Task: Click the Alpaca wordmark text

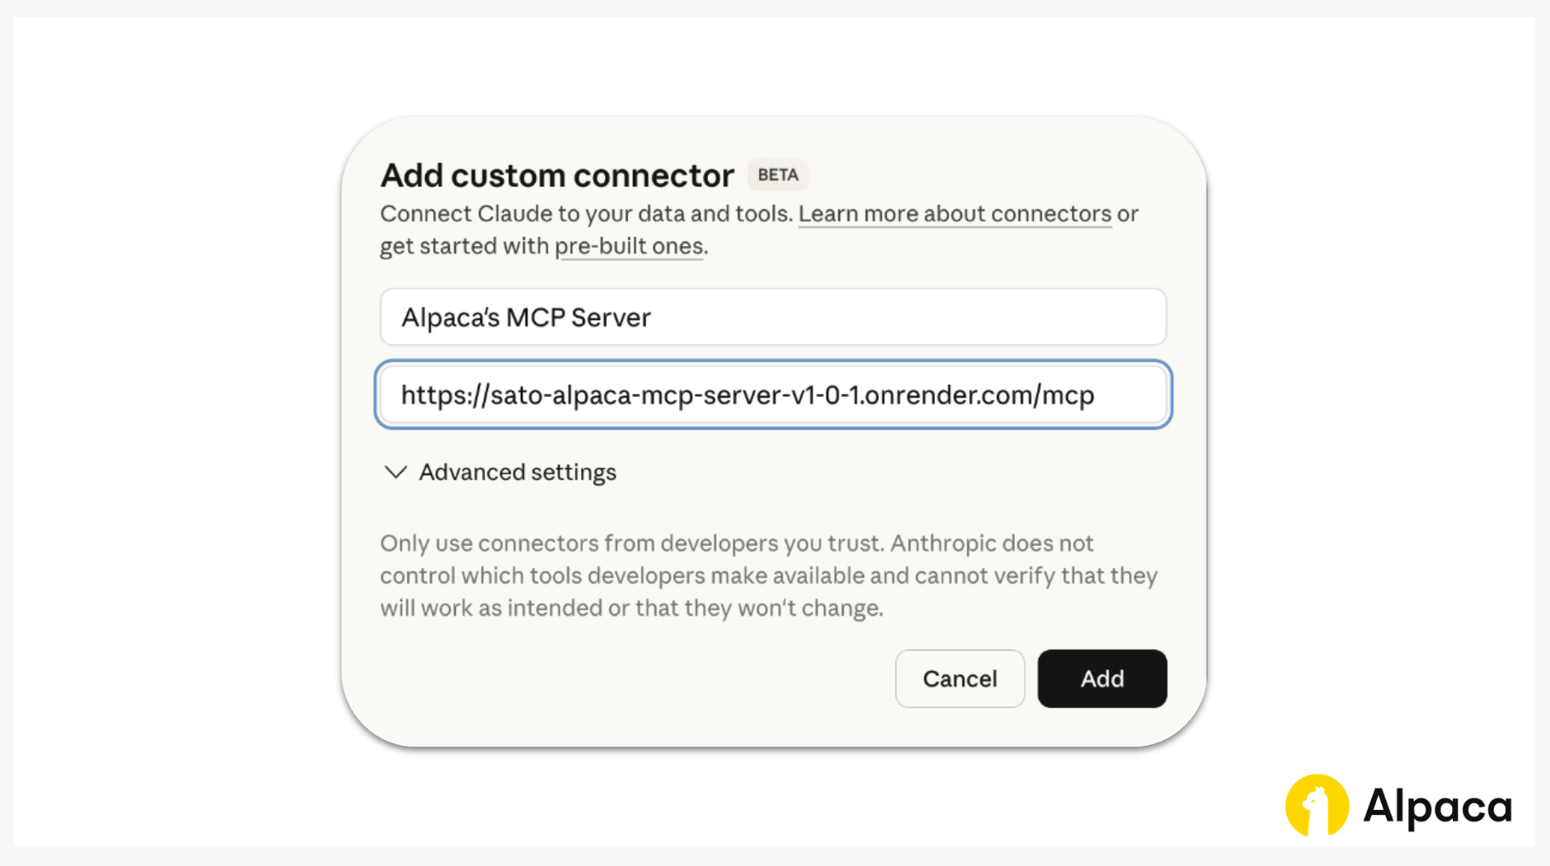Action: (1438, 806)
